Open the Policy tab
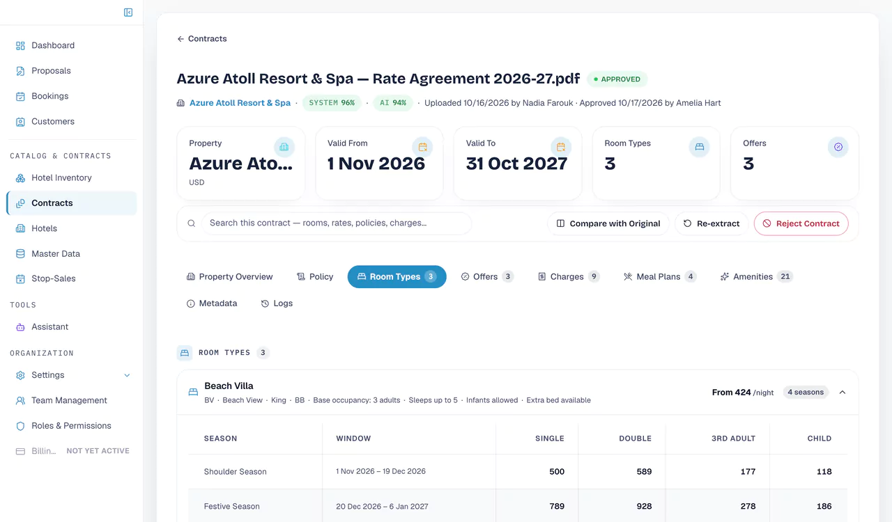 [315, 277]
